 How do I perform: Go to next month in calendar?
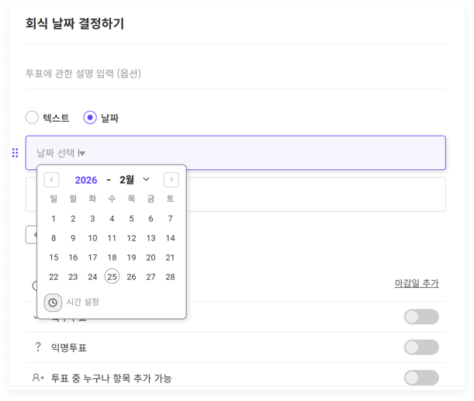tap(171, 180)
